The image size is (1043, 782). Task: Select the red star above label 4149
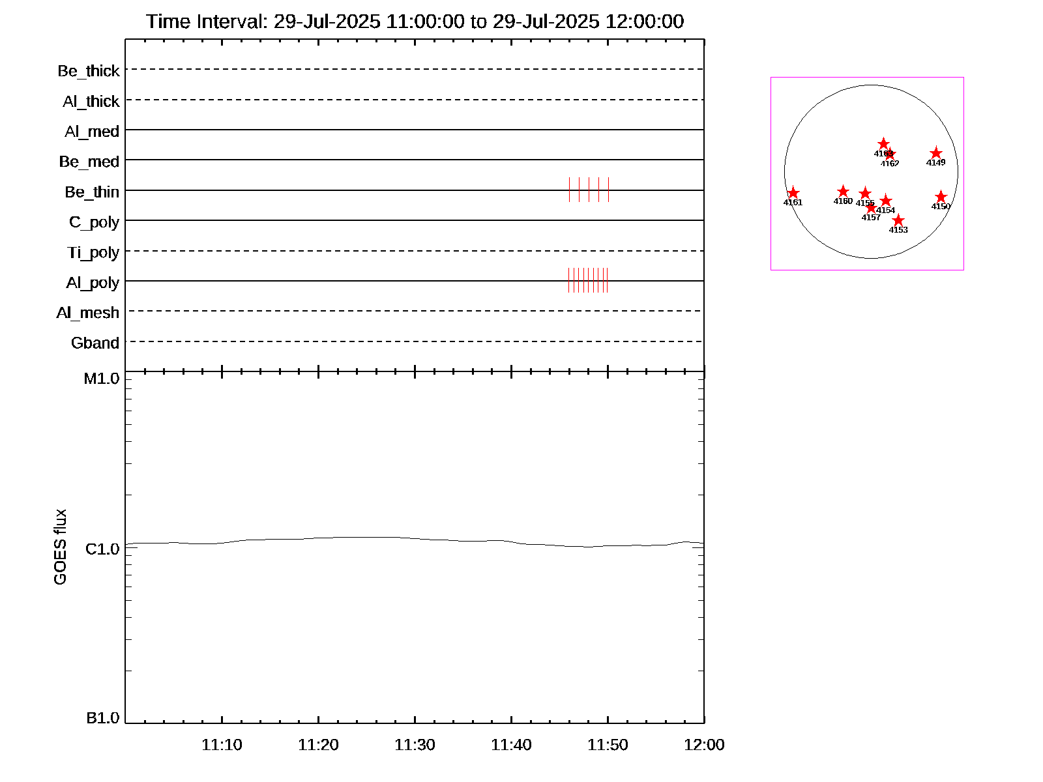pos(935,154)
